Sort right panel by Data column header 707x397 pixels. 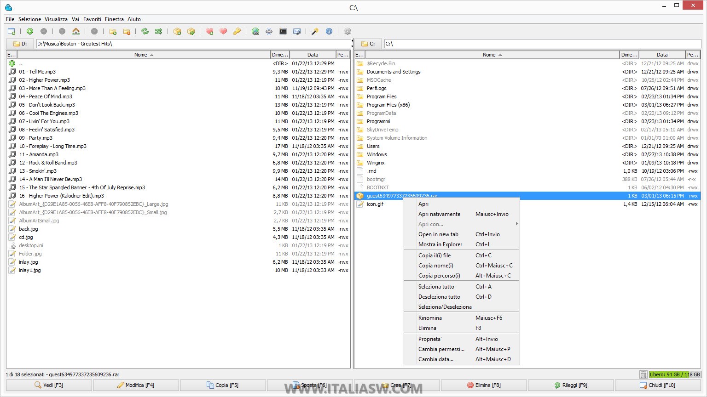coord(662,55)
